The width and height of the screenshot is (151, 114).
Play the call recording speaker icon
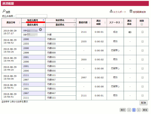point(130,32)
